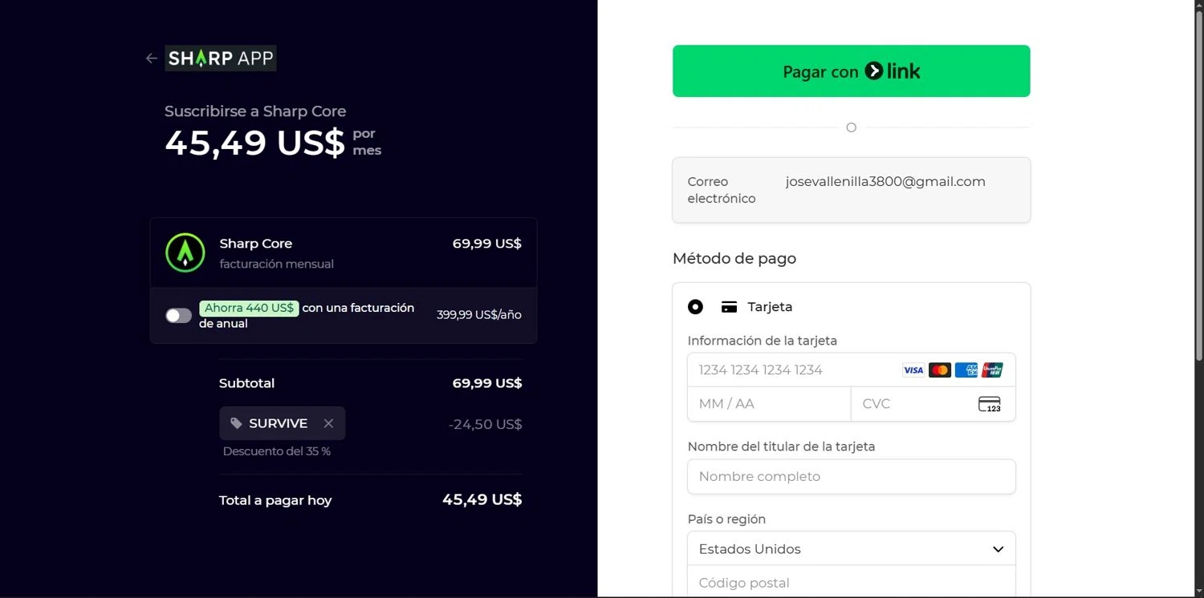
Task: Click the Visa card logo
Action: 913,370
